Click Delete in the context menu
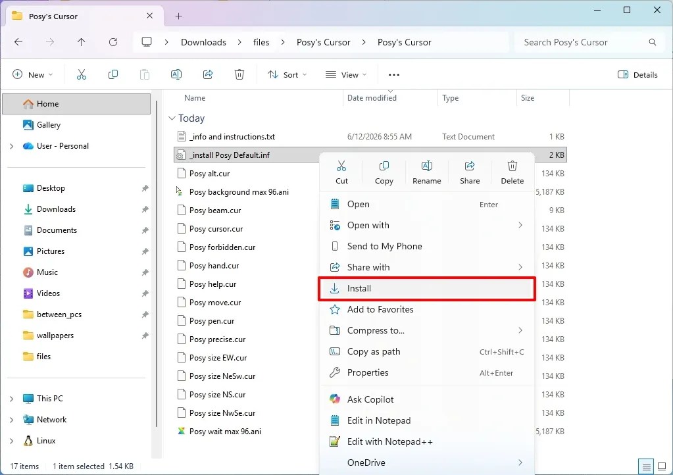The width and height of the screenshot is (673, 475). [x=512, y=172]
